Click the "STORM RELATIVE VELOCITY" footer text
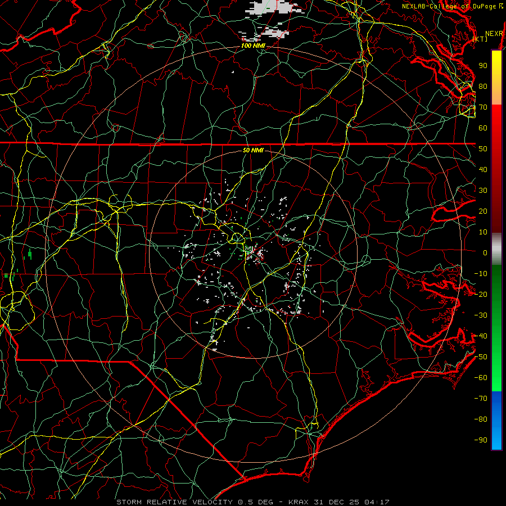Image resolution: width=506 pixels, height=506 pixels. click(174, 502)
